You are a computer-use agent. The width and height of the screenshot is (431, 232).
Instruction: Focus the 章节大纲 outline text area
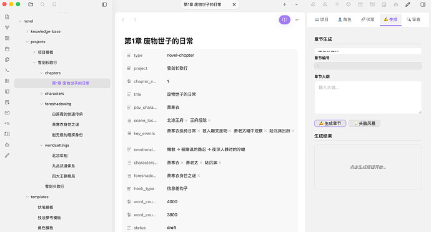[368, 98]
